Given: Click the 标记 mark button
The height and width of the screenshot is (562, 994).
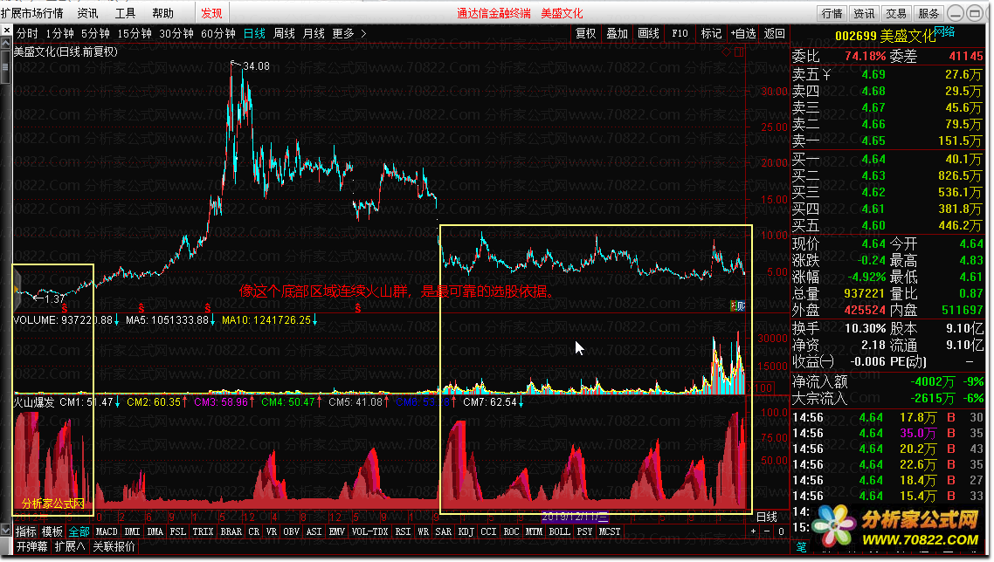Looking at the screenshot, I should click(x=711, y=33).
